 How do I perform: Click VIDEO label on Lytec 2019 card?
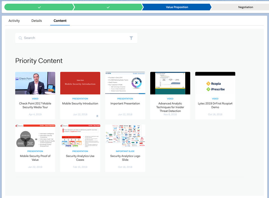[x=215, y=99]
